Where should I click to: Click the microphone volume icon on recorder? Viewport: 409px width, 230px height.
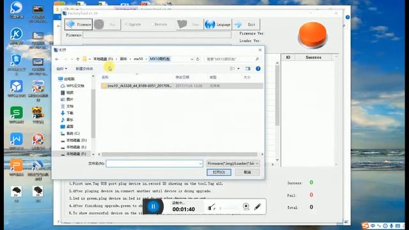pyautogui.click(x=212, y=207)
